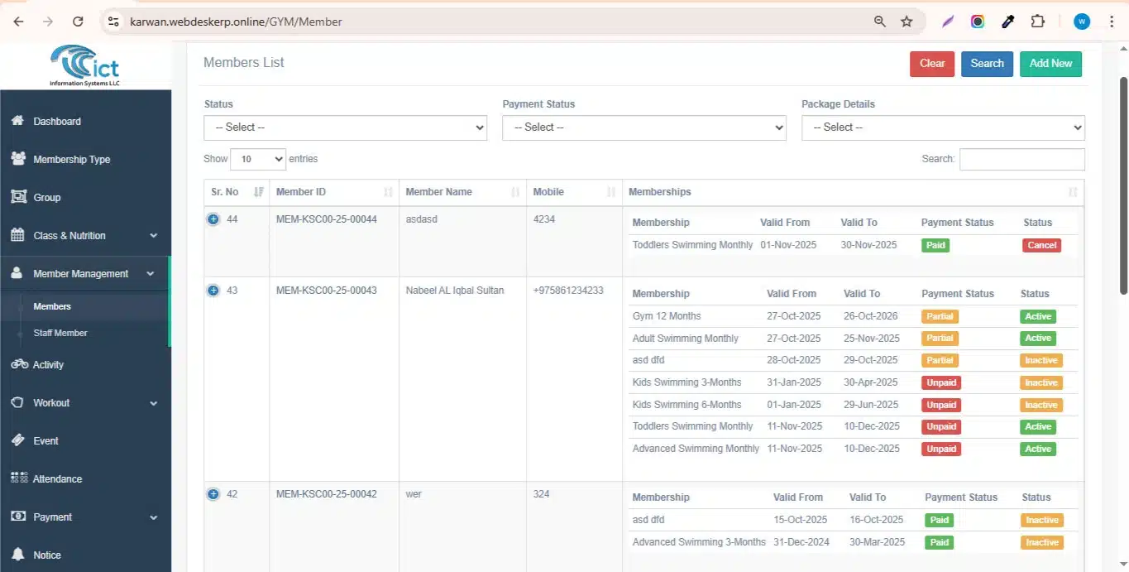Click the green Add New button
Screen dimensions: 1129x572
pyautogui.click(x=1050, y=64)
